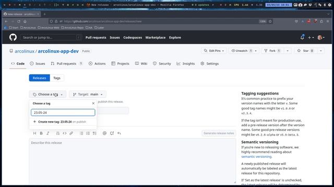Insert a heading with the H icon
The height and width of the screenshot is (187, 334).
pyautogui.click(x=34, y=133)
